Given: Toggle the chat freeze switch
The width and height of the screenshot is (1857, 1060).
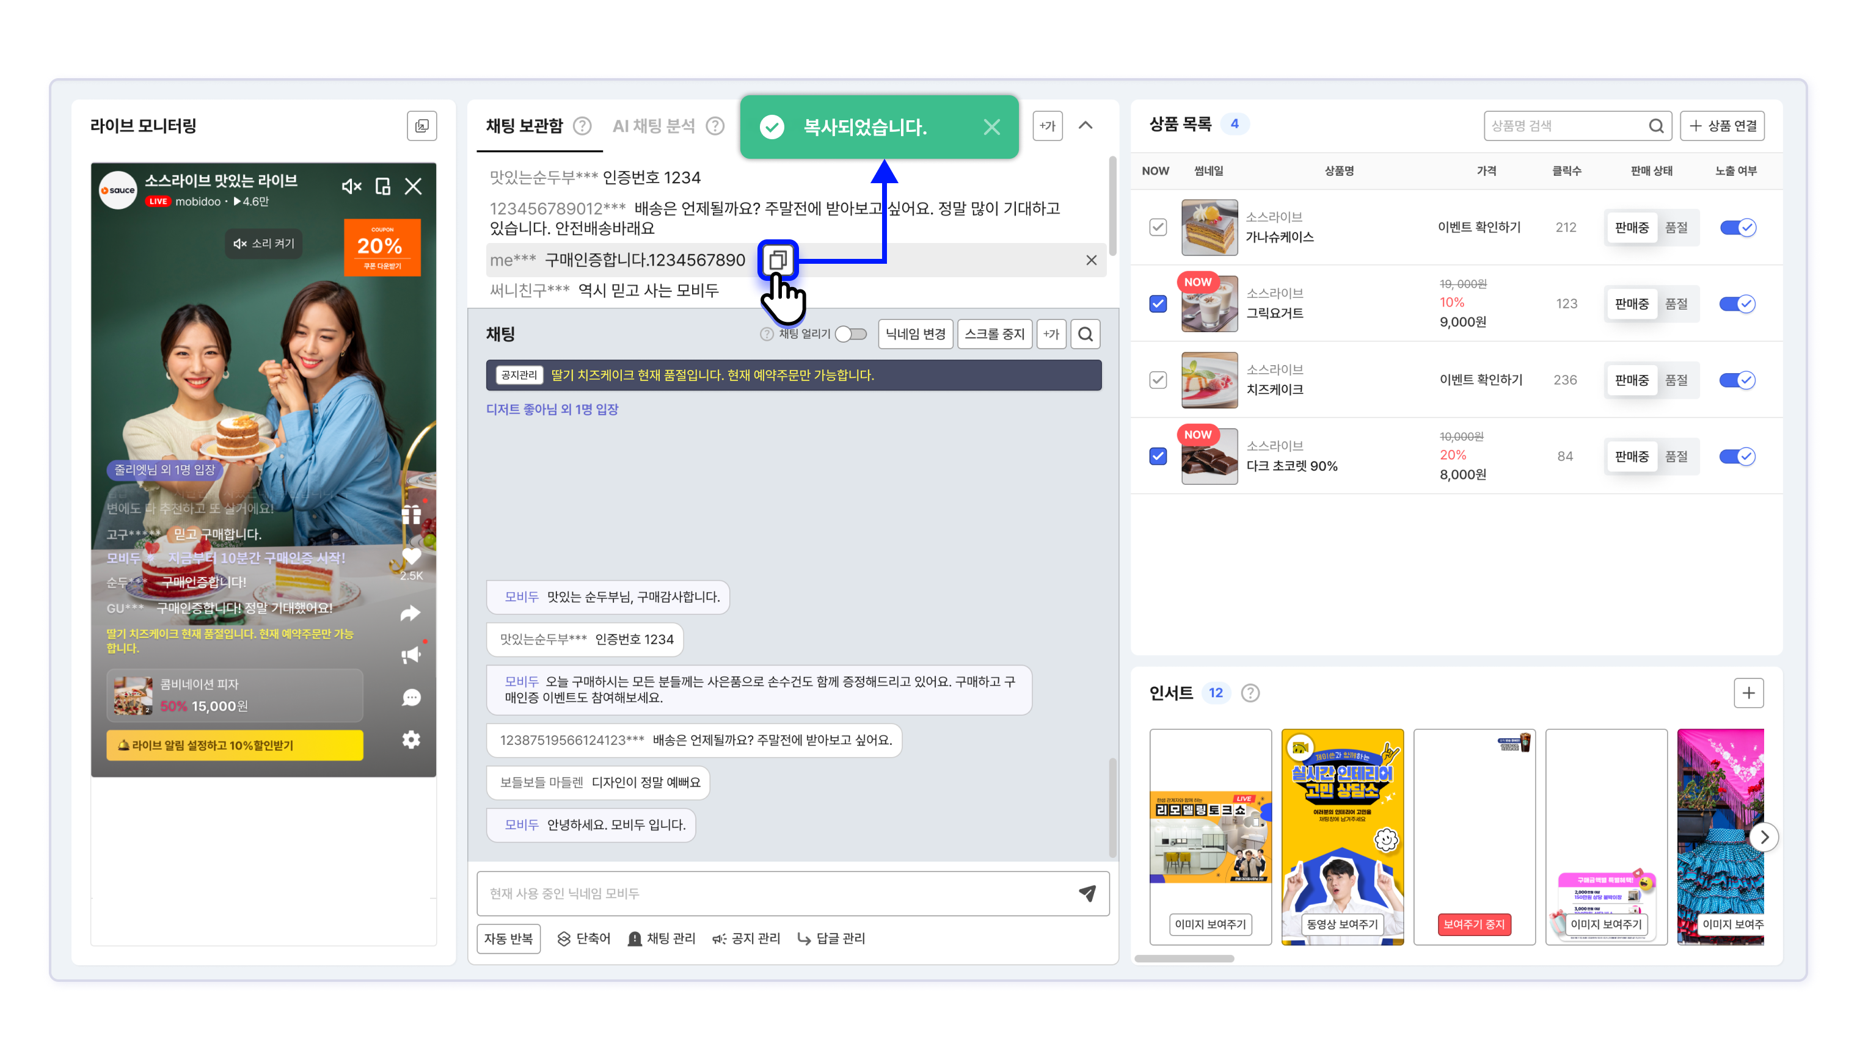Looking at the screenshot, I should click(x=850, y=334).
